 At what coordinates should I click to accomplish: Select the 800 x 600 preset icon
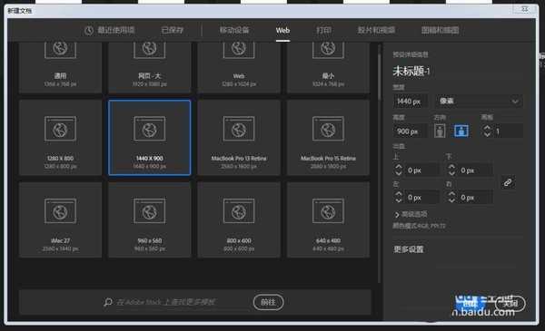239,211
